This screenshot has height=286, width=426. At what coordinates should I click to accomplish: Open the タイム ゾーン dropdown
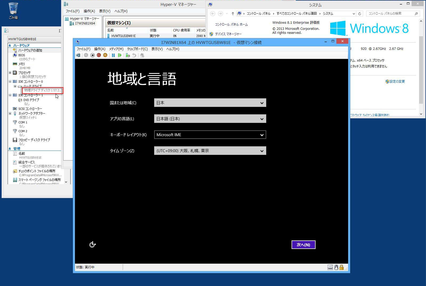pos(210,151)
